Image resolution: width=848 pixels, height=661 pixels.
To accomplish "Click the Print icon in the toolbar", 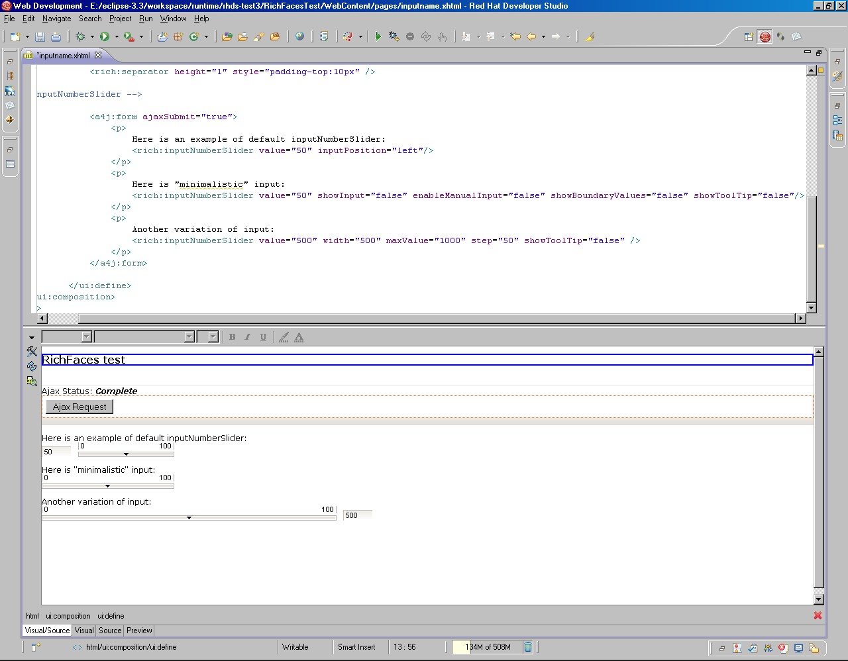I will [56, 36].
